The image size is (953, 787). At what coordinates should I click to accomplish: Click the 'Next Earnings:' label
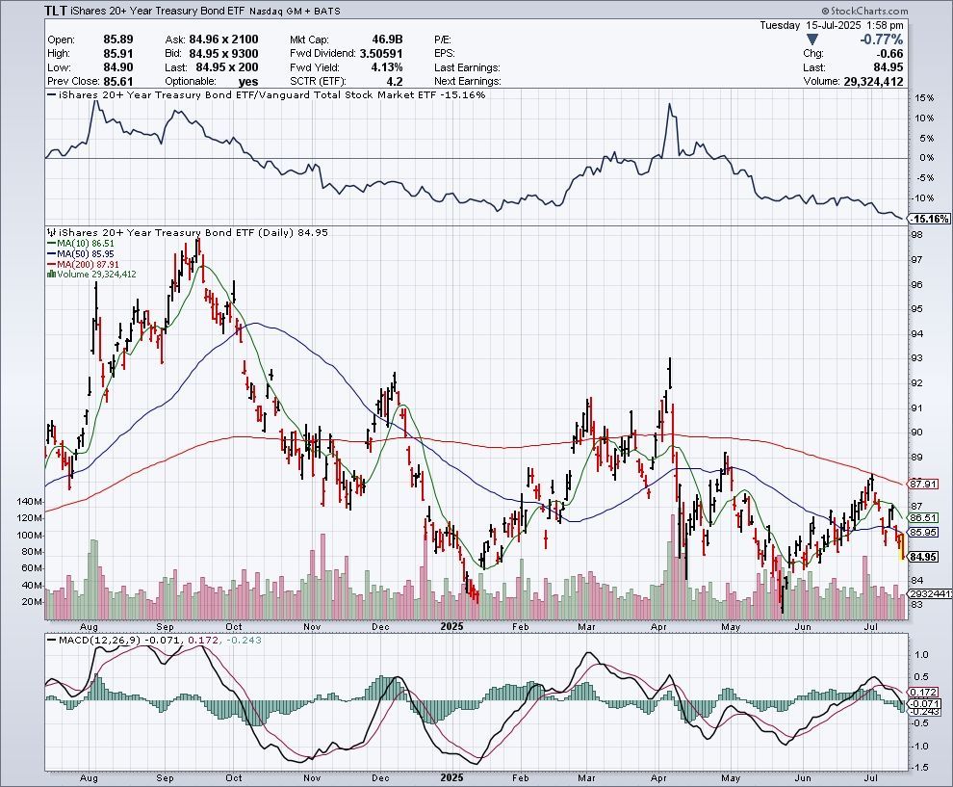point(468,82)
